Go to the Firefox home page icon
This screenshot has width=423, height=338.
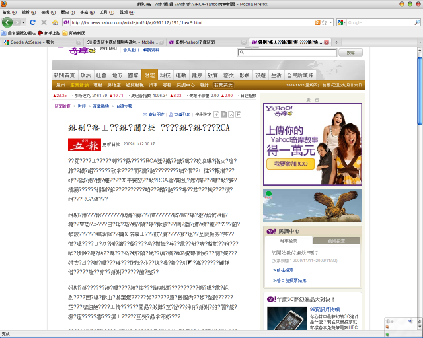(55, 22)
